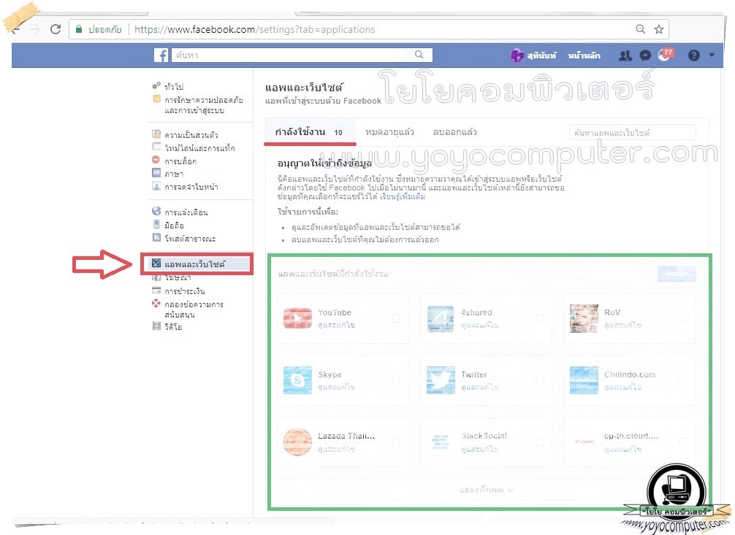Open notifications globe with 77 badge
Image resolution: width=735 pixels, height=535 pixels.
665,55
